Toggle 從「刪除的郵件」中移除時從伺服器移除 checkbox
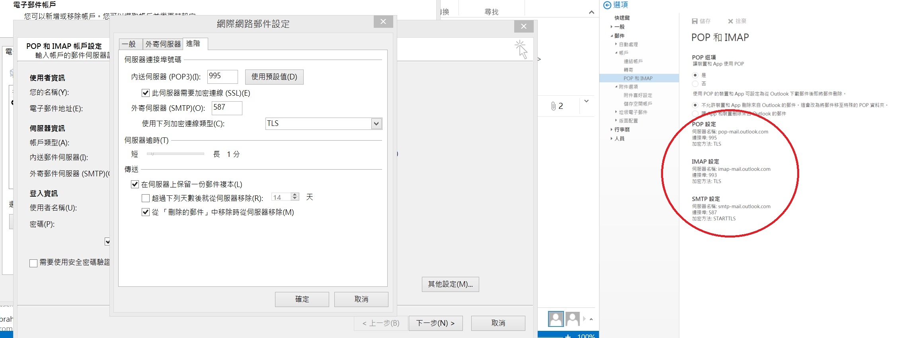This screenshot has width=915, height=338. pyautogui.click(x=146, y=212)
